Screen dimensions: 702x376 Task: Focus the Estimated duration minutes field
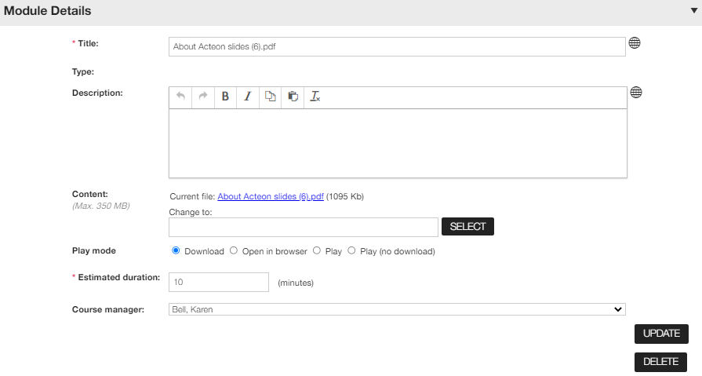[x=219, y=283]
